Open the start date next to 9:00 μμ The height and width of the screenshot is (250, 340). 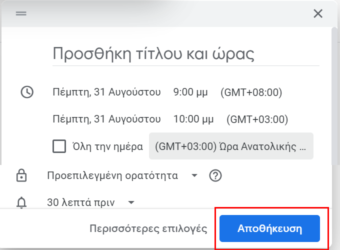(x=106, y=92)
